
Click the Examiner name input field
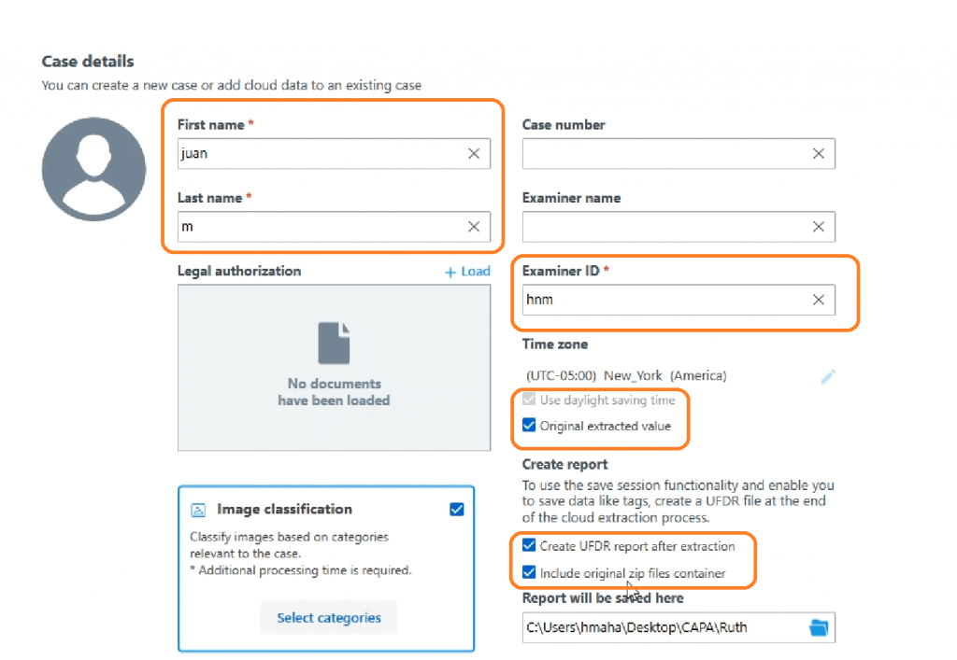[664, 227]
